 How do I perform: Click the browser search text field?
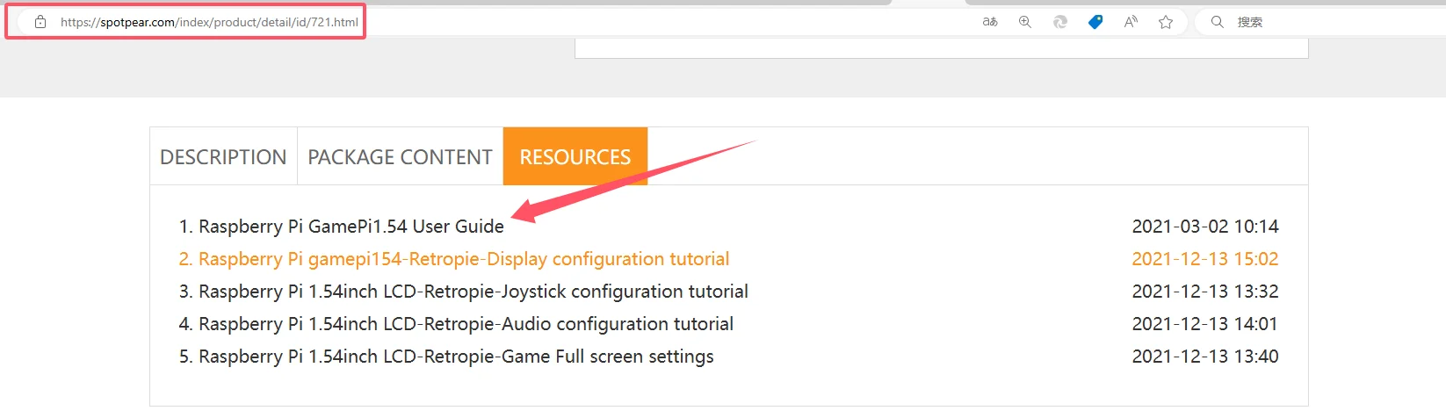tap(1318, 22)
